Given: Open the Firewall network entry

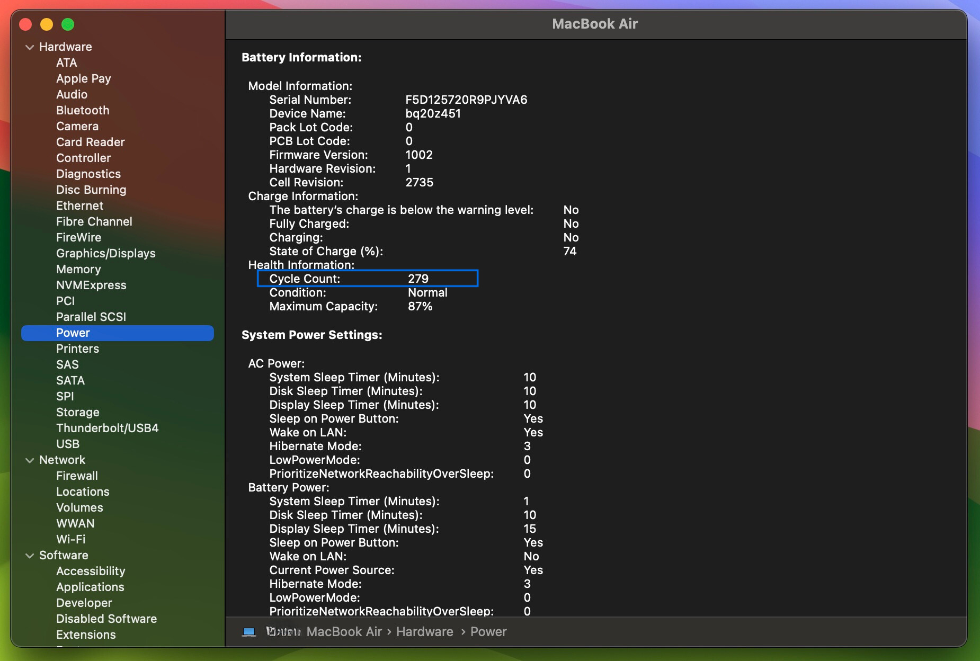Looking at the screenshot, I should click(x=77, y=476).
